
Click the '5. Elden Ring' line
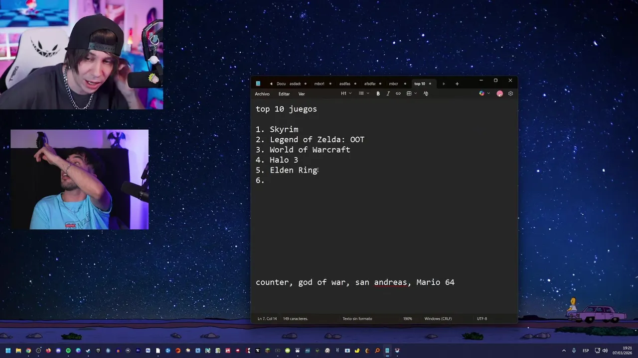[x=287, y=170]
